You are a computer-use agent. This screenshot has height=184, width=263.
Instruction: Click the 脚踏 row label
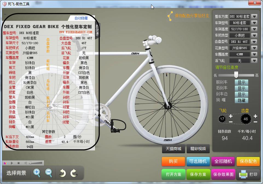pos(12,117)
